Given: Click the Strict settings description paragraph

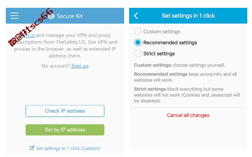Looking at the screenshot, I should (187, 95).
